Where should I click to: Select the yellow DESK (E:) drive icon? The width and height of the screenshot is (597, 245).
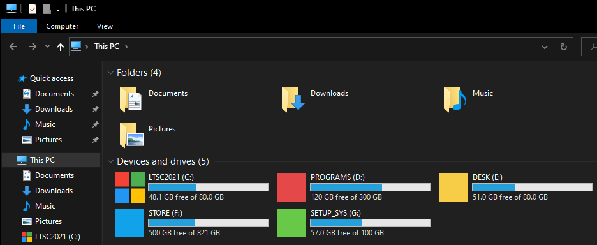click(453, 187)
